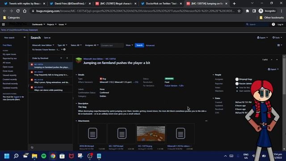Open the Projects menu
The width and height of the screenshot is (286, 161).
click(x=52, y=24)
